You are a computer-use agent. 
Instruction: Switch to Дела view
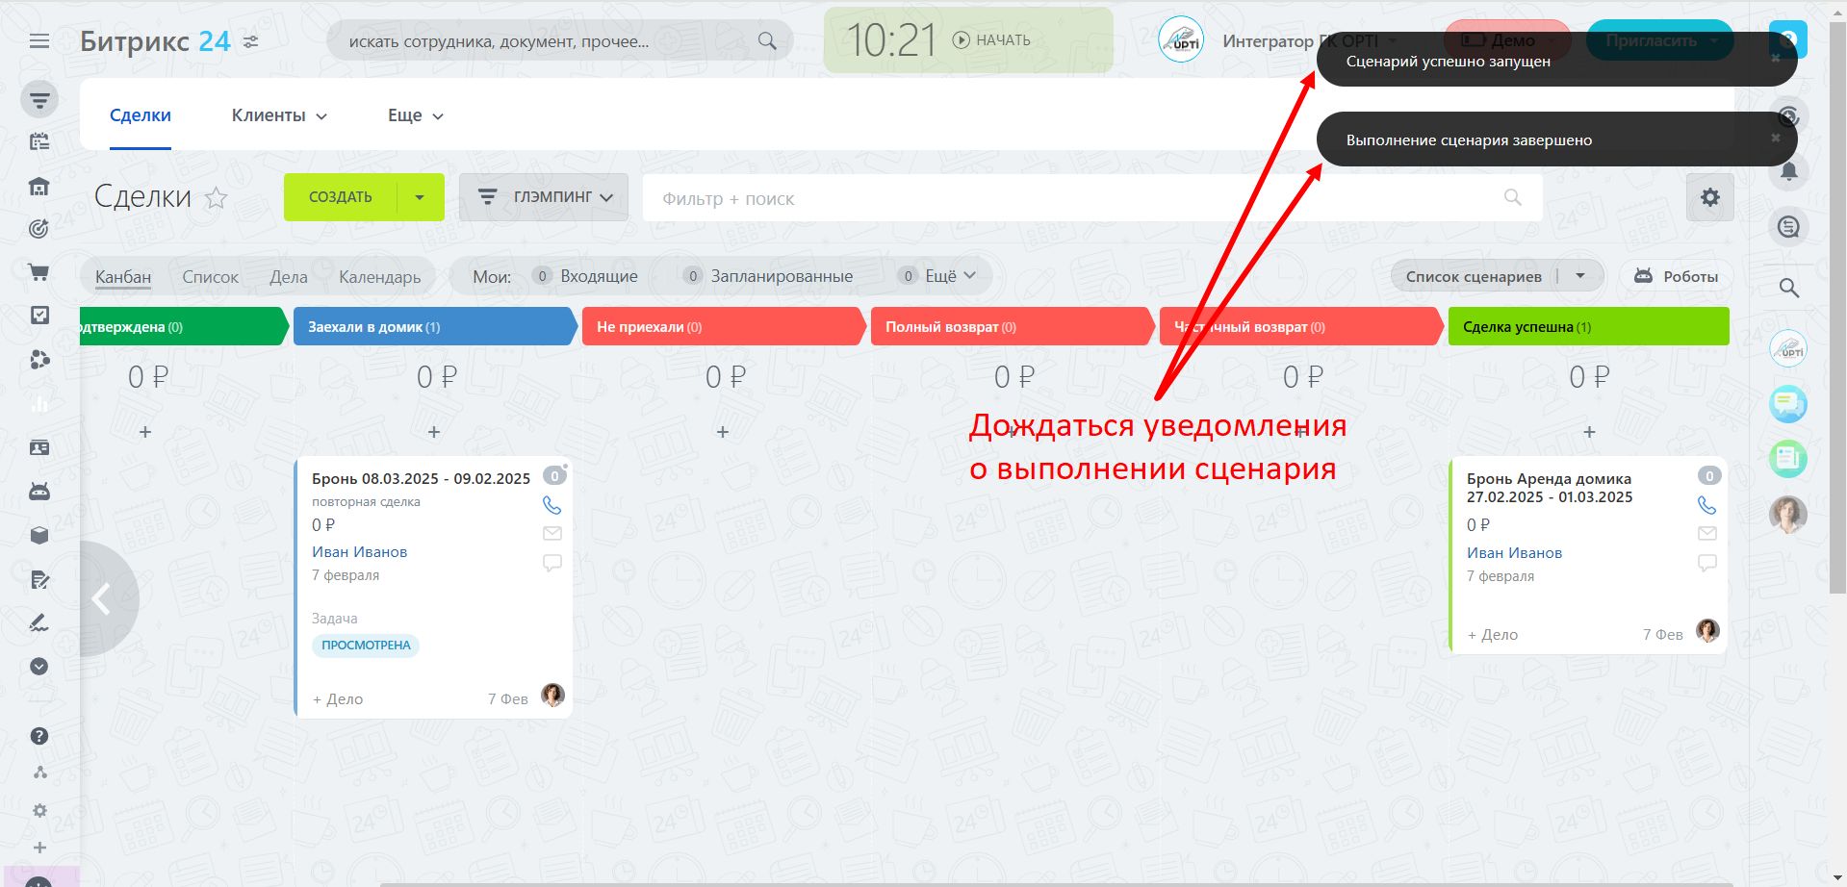pyautogui.click(x=289, y=277)
